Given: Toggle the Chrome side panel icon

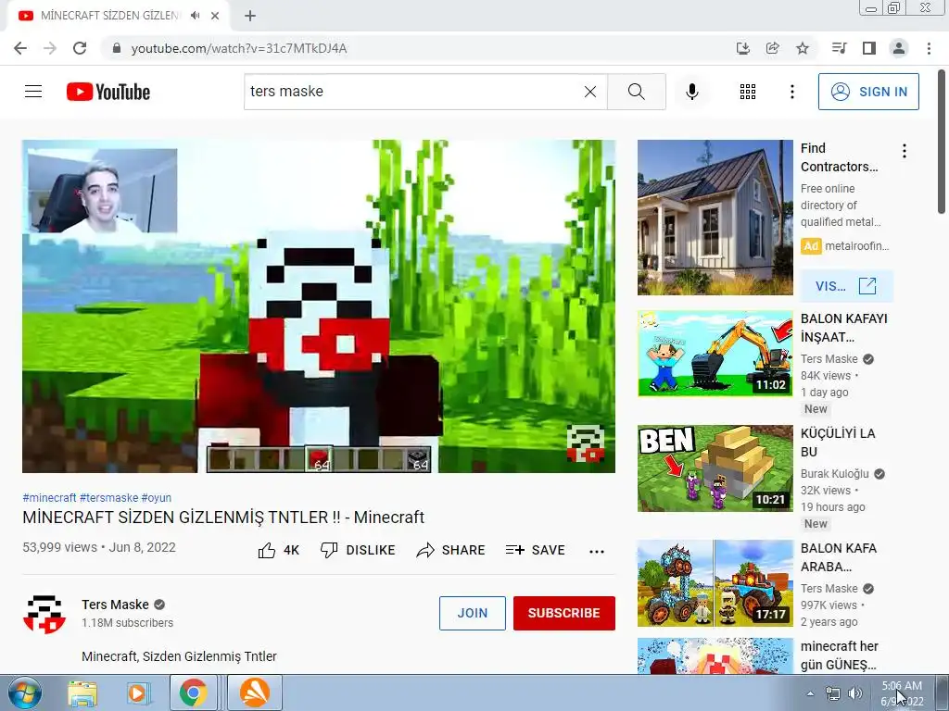Looking at the screenshot, I should [x=869, y=48].
